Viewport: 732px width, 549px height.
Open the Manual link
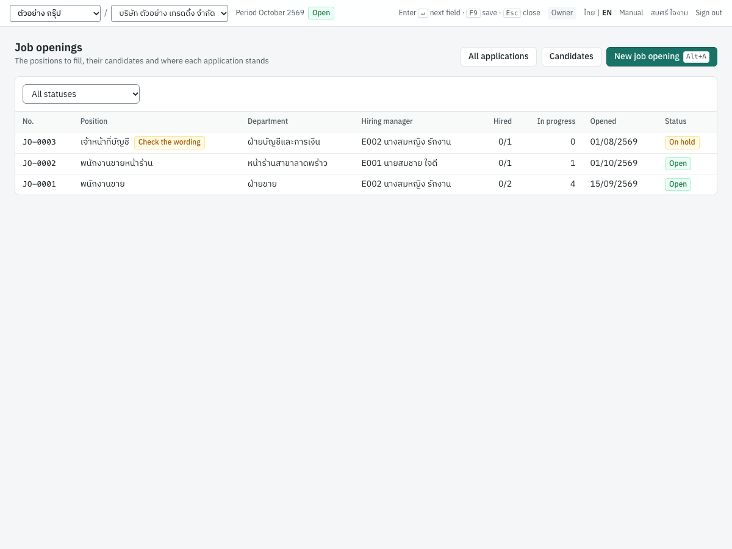click(x=631, y=13)
